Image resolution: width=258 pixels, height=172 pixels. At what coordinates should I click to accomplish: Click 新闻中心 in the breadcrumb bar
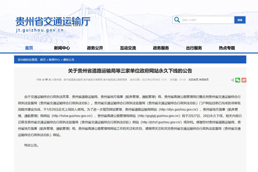[x=54, y=60]
